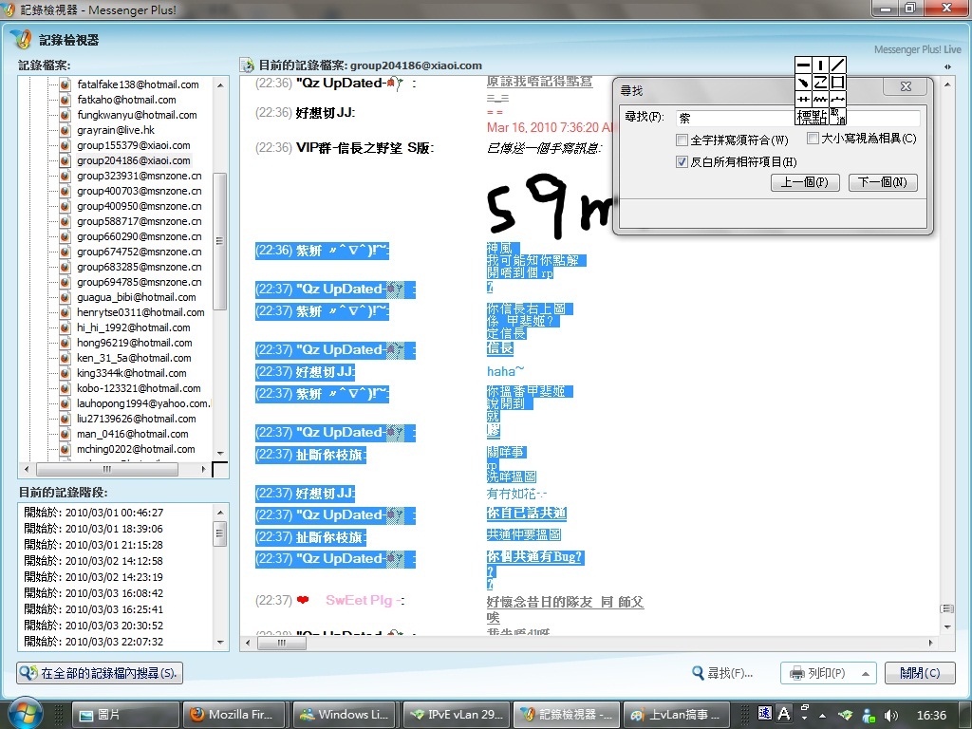
Task: Select session 開始於: 2010/03/03 22:07:32
Action: 94,642
